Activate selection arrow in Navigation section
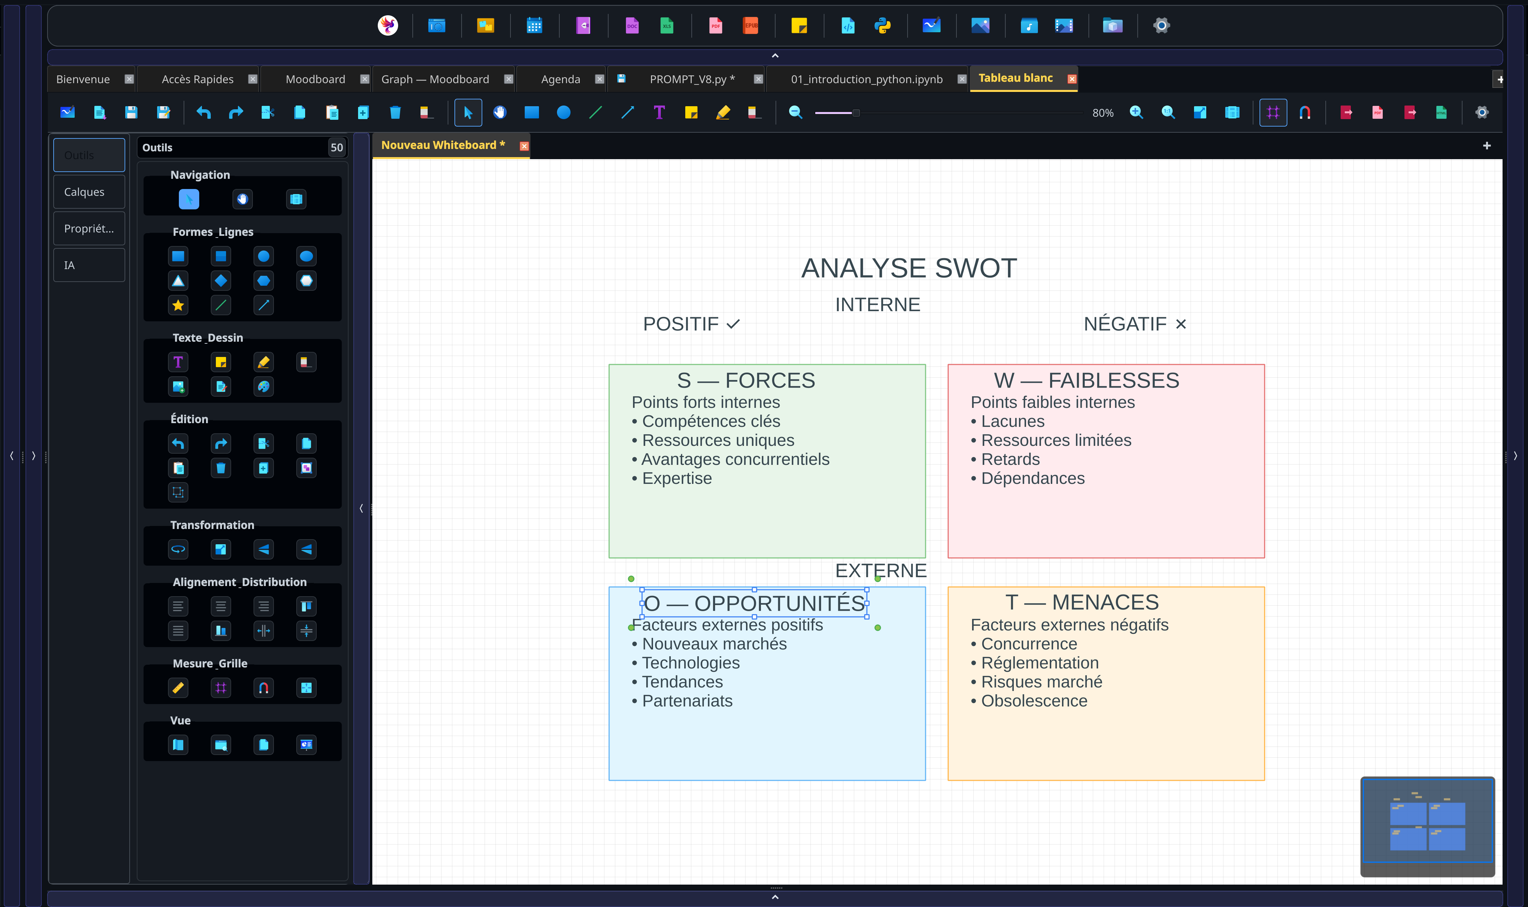Screen dimensions: 1528x907 [189, 199]
